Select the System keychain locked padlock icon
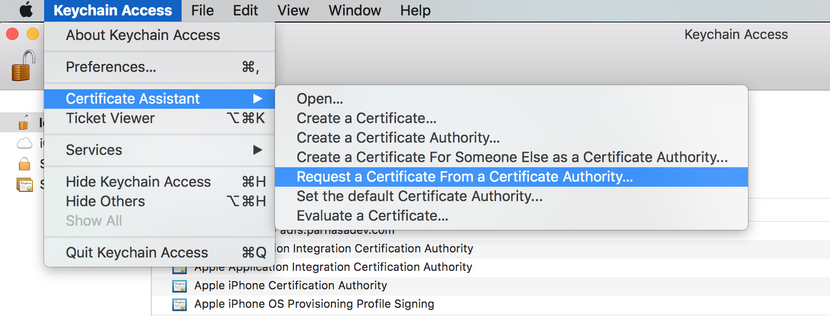 tap(24, 164)
